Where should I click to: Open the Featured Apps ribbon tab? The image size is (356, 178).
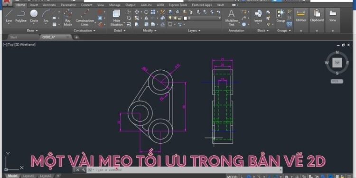point(202,5)
